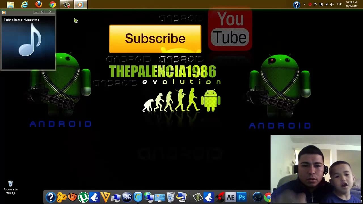Viewport: 363px width, 204px height.
Task: Click the help question mark in the system tray
Action: point(297,5)
